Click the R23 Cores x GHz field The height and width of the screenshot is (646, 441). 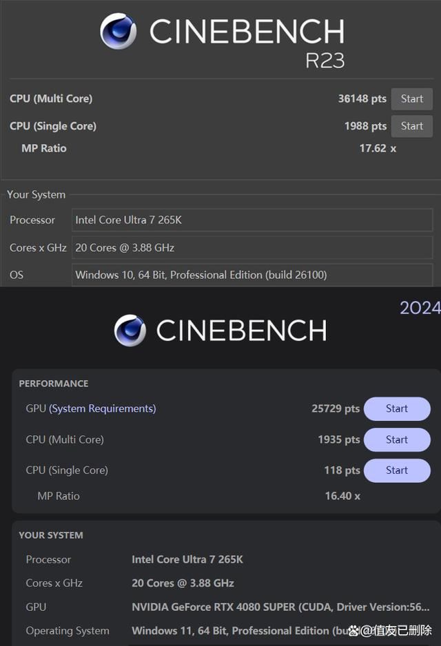252,248
